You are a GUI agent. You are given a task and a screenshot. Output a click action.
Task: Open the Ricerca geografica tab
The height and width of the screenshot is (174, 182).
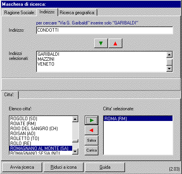pyautogui.click(x=78, y=13)
